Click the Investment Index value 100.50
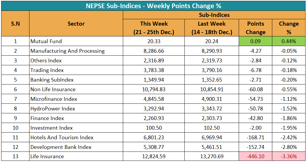 154,128
